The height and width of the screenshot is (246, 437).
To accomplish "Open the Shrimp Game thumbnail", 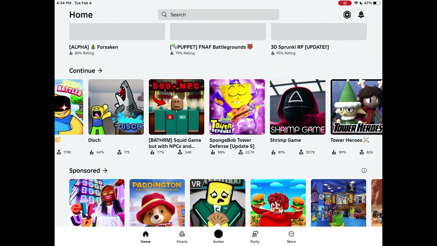I will pyautogui.click(x=298, y=107).
